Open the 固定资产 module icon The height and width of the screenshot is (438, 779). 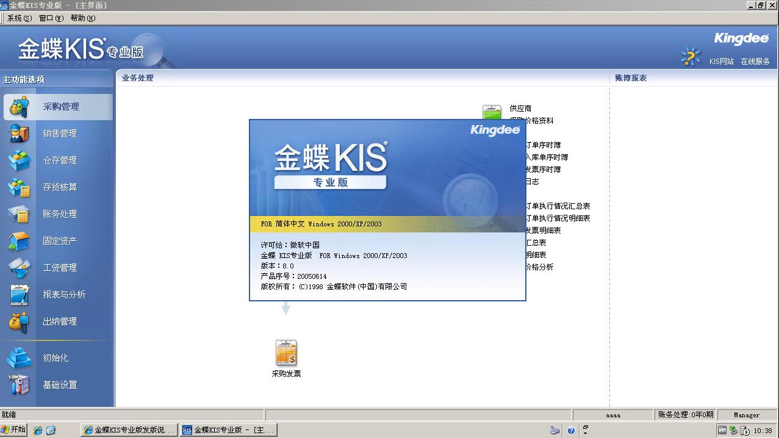coord(19,241)
